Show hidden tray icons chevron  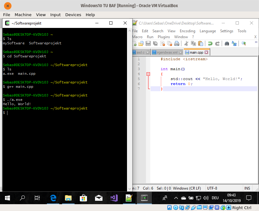[176, 198]
